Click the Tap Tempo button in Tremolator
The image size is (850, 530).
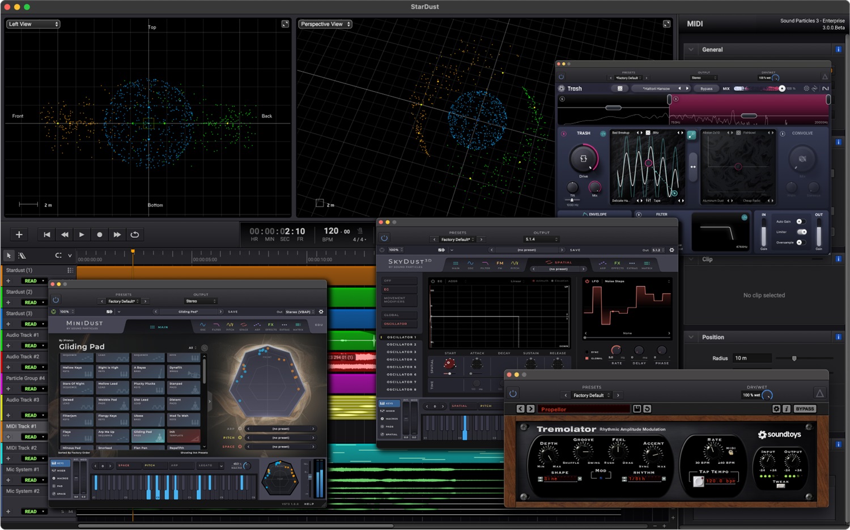[x=699, y=481]
